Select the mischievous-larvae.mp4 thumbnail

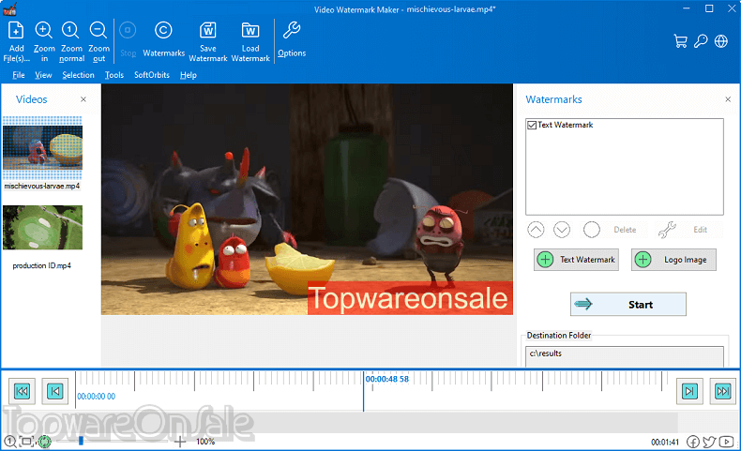(x=42, y=148)
